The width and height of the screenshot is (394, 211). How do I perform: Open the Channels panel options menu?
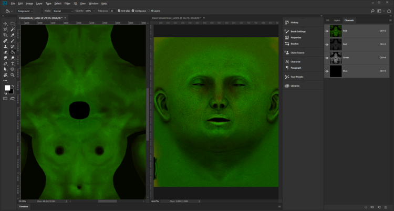[390, 20]
